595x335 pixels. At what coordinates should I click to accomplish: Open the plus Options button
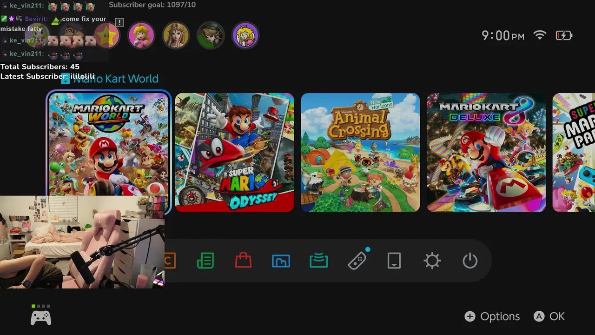(492, 316)
